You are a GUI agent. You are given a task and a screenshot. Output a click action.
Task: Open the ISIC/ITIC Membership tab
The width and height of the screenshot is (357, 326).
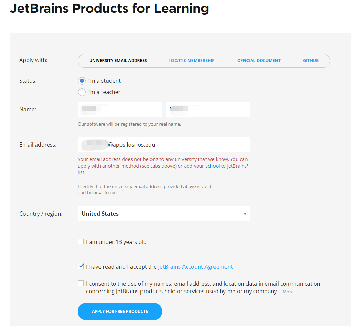tap(192, 61)
